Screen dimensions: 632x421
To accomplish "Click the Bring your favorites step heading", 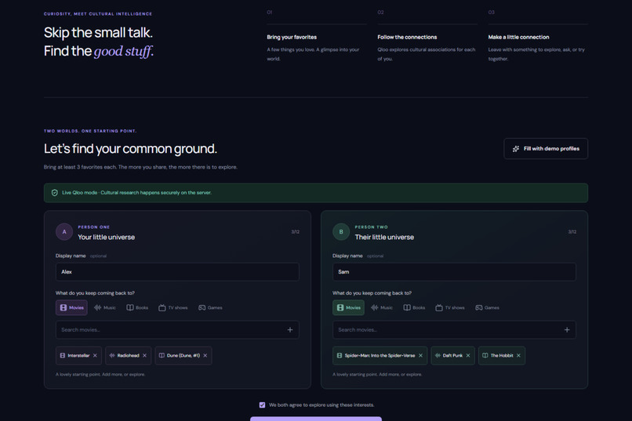I will 292,37.
